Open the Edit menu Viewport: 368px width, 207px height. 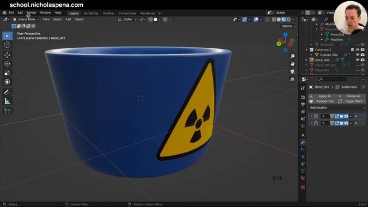20,13
